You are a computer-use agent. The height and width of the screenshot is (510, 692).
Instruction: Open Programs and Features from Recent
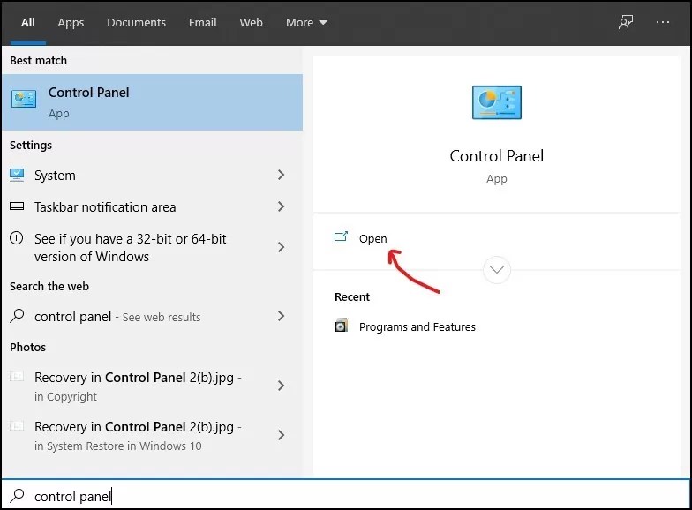(417, 326)
